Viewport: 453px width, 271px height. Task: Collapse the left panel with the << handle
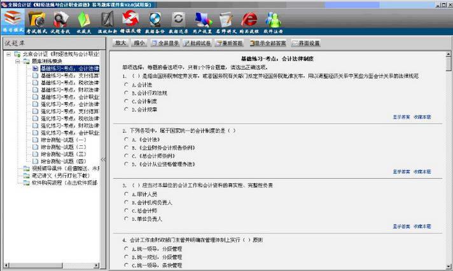(103, 159)
